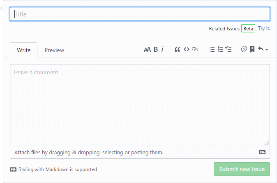Viewport: 277px width, 183px height.
Task: Switch to the Write tab
Action: (x=24, y=50)
